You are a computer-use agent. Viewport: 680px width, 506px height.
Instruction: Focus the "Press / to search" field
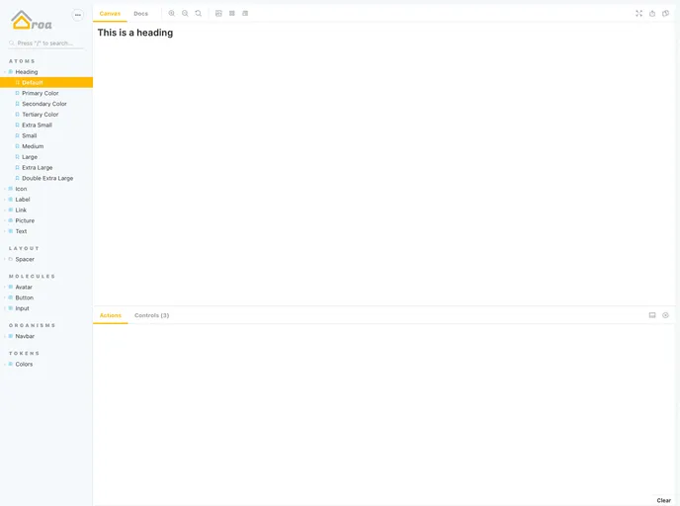click(x=46, y=43)
